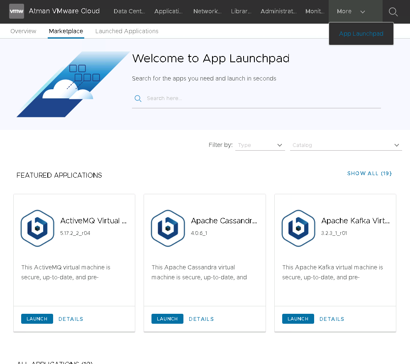Click the search field magnifier icon

coord(138,98)
